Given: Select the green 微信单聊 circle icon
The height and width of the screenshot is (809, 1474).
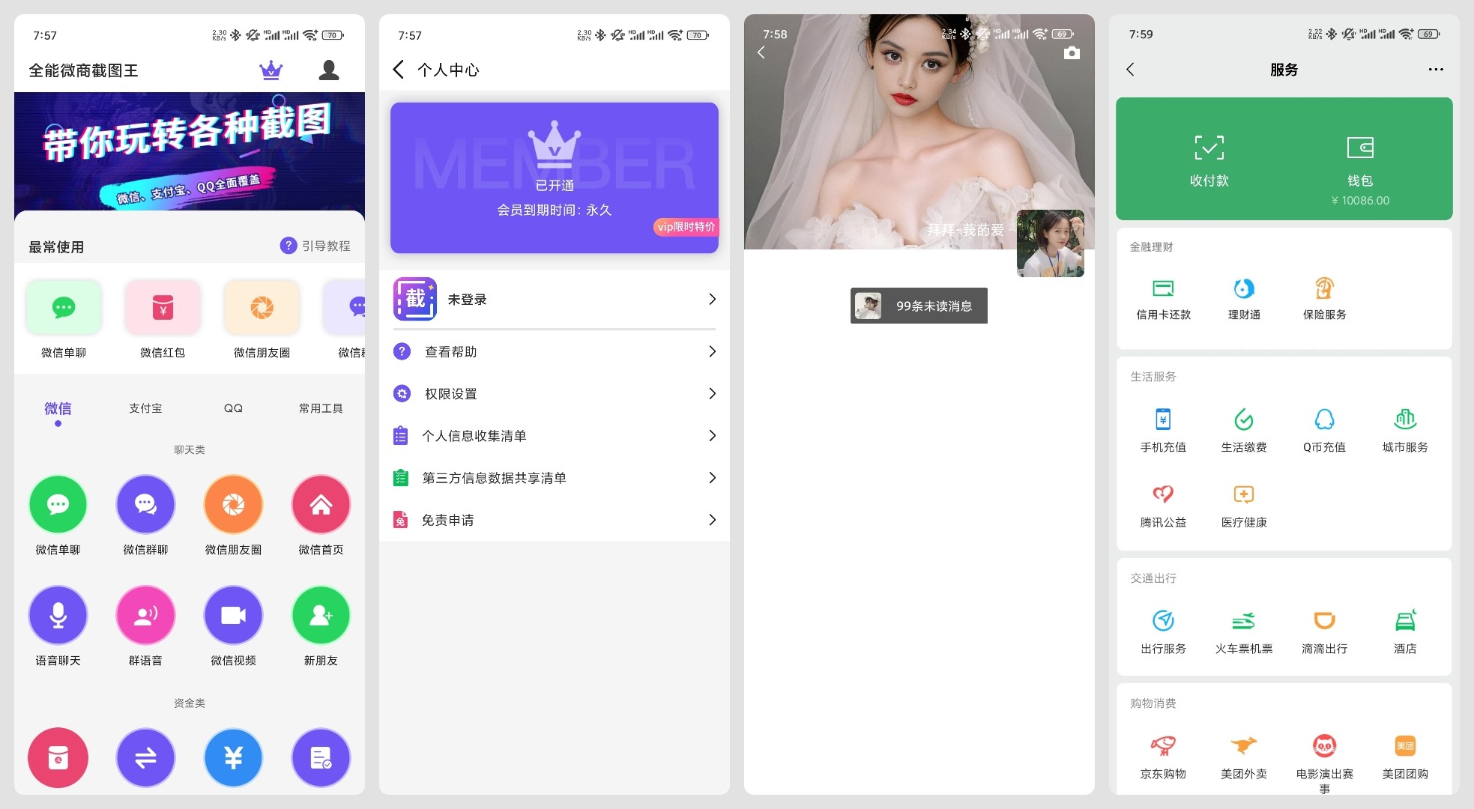Looking at the screenshot, I should (x=58, y=504).
